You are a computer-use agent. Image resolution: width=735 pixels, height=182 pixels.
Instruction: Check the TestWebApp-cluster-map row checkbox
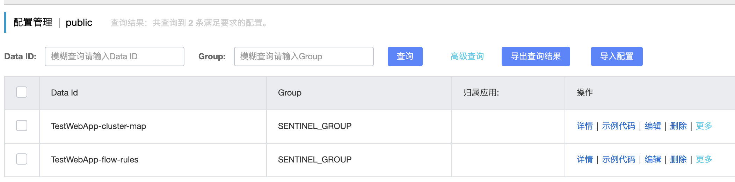tap(22, 126)
